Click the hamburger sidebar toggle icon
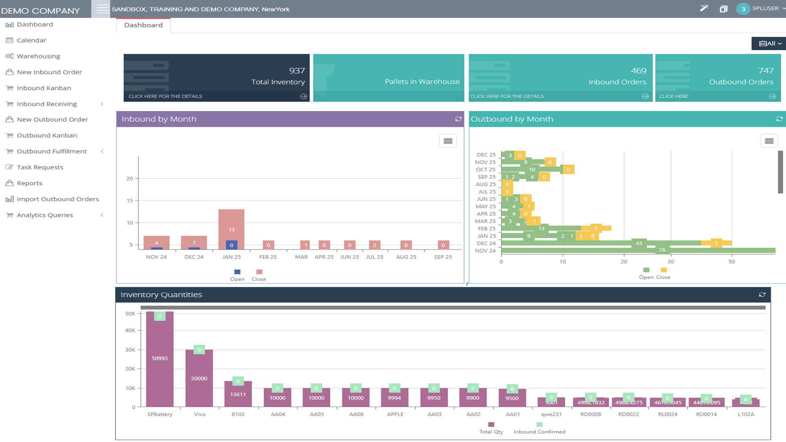 pos(102,9)
